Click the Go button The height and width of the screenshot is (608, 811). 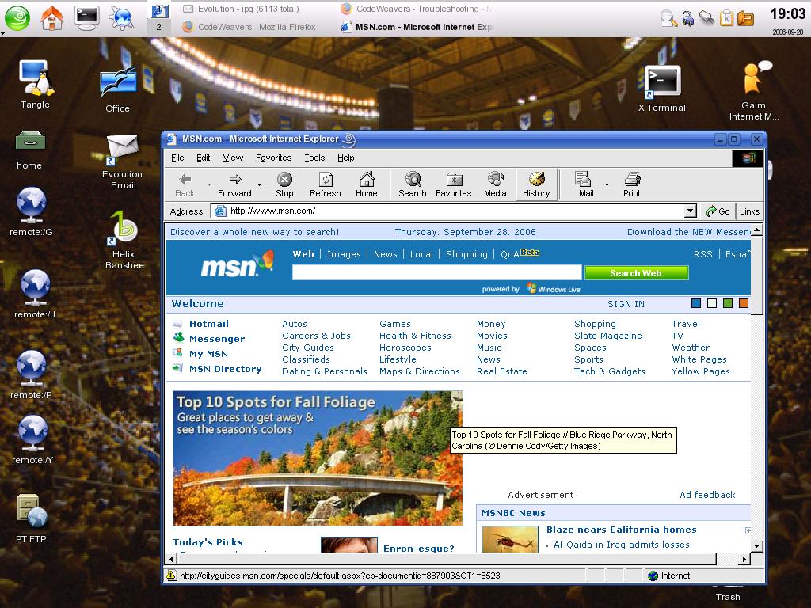click(718, 211)
